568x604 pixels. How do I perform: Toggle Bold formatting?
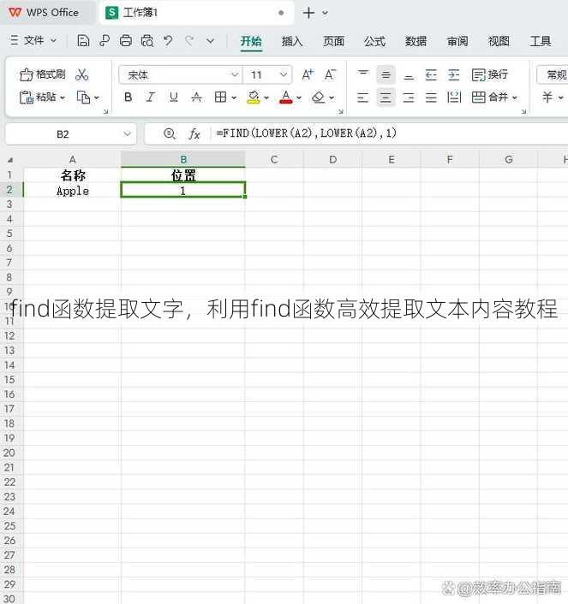[x=129, y=97]
